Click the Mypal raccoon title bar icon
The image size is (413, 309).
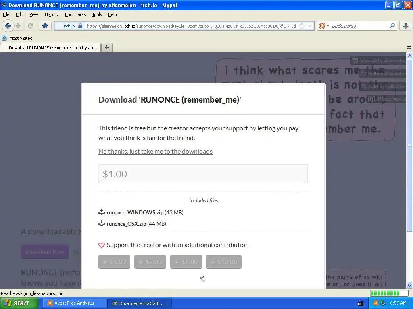(x=4, y=5)
